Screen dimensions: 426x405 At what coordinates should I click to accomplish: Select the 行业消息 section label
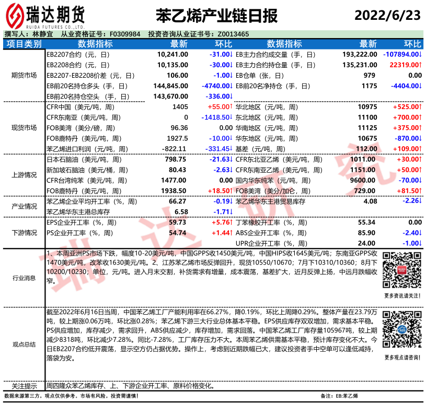[x=24, y=278]
